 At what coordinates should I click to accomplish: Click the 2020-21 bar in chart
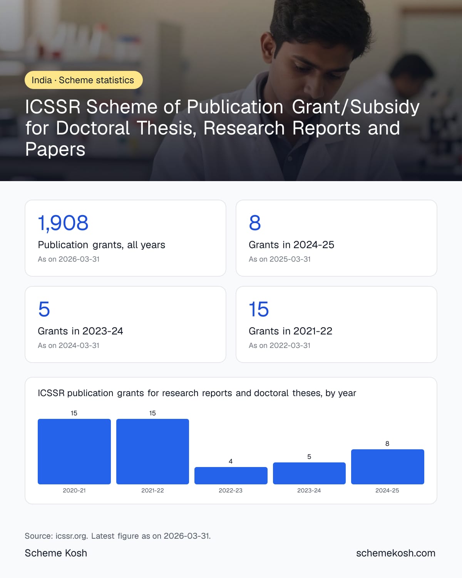[74, 452]
